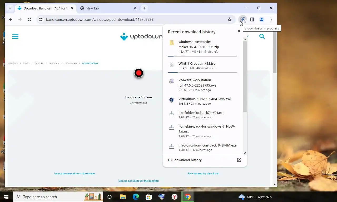
Task: Open File Explorer from the taskbar
Action: point(123,197)
